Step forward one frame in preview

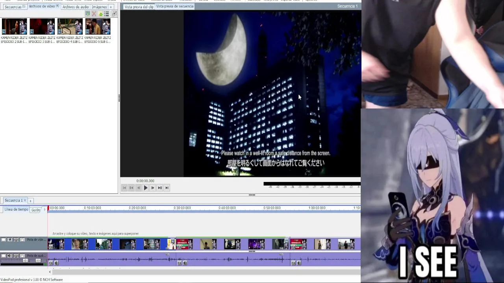[x=153, y=188]
